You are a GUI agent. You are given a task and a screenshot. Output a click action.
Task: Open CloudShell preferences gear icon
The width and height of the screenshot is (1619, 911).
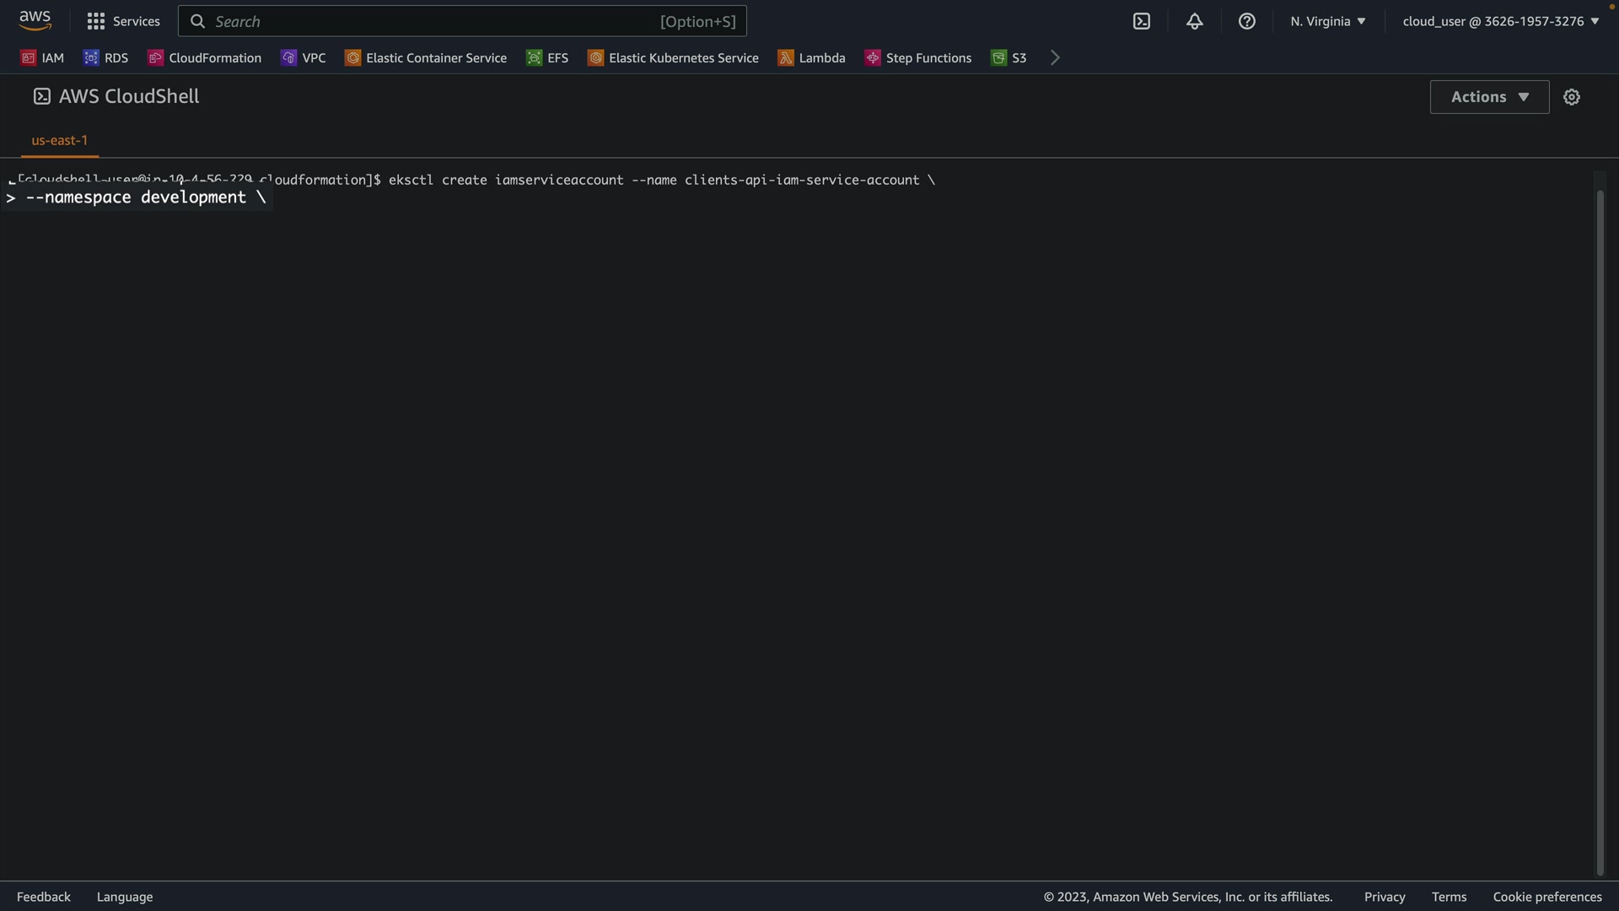pyautogui.click(x=1571, y=97)
